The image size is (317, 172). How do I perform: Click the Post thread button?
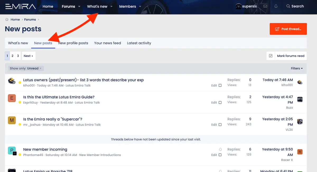[x=288, y=29]
